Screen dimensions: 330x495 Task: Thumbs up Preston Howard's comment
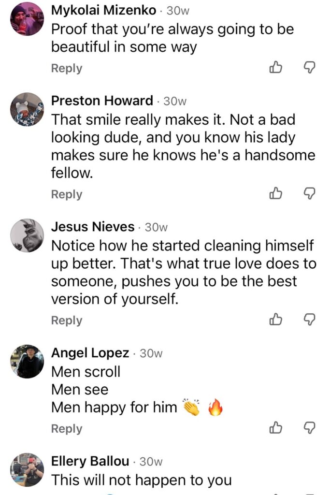tap(275, 194)
